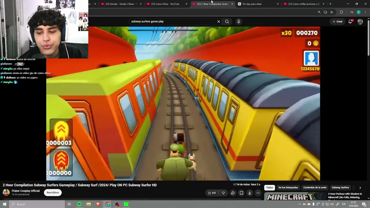
Task: Open the taskbar clock showing 21:12
Action: pyautogui.click(x=354, y=204)
